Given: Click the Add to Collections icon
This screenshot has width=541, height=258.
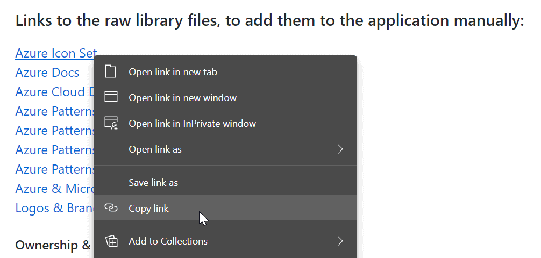Looking at the screenshot, I should (x=111, y=241).
